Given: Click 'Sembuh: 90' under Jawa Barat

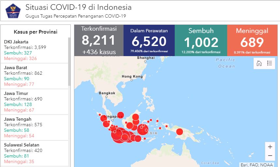Looking at the screenshot, I should [17, 79].
